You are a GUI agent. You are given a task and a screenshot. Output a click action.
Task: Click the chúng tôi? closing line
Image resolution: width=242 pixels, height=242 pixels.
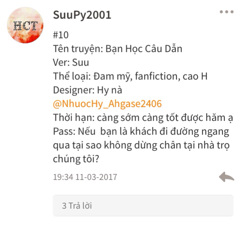(76, 159)
